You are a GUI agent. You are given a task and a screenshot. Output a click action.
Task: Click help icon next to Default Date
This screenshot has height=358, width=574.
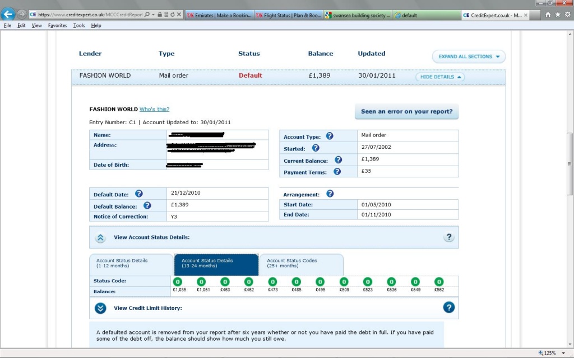[x=138, y=194]
